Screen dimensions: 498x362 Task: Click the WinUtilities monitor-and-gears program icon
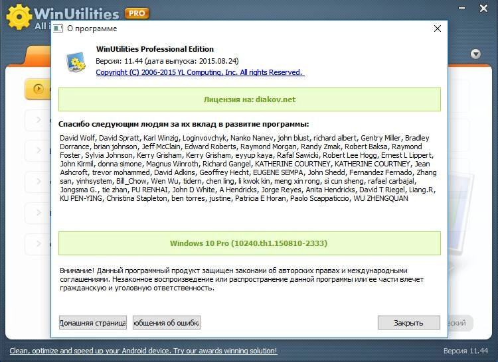point(76,62)
